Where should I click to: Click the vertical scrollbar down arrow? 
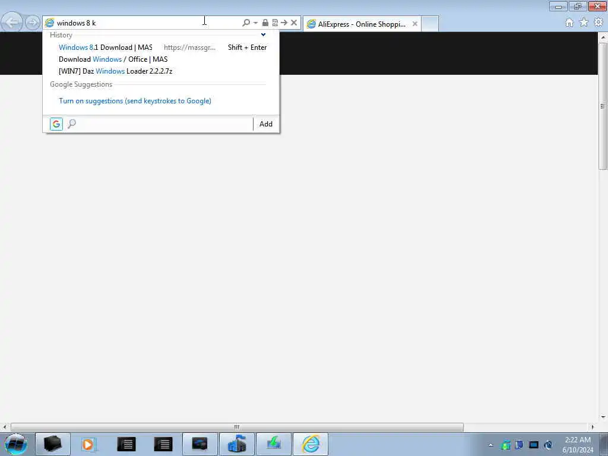[x=603, y=417]
